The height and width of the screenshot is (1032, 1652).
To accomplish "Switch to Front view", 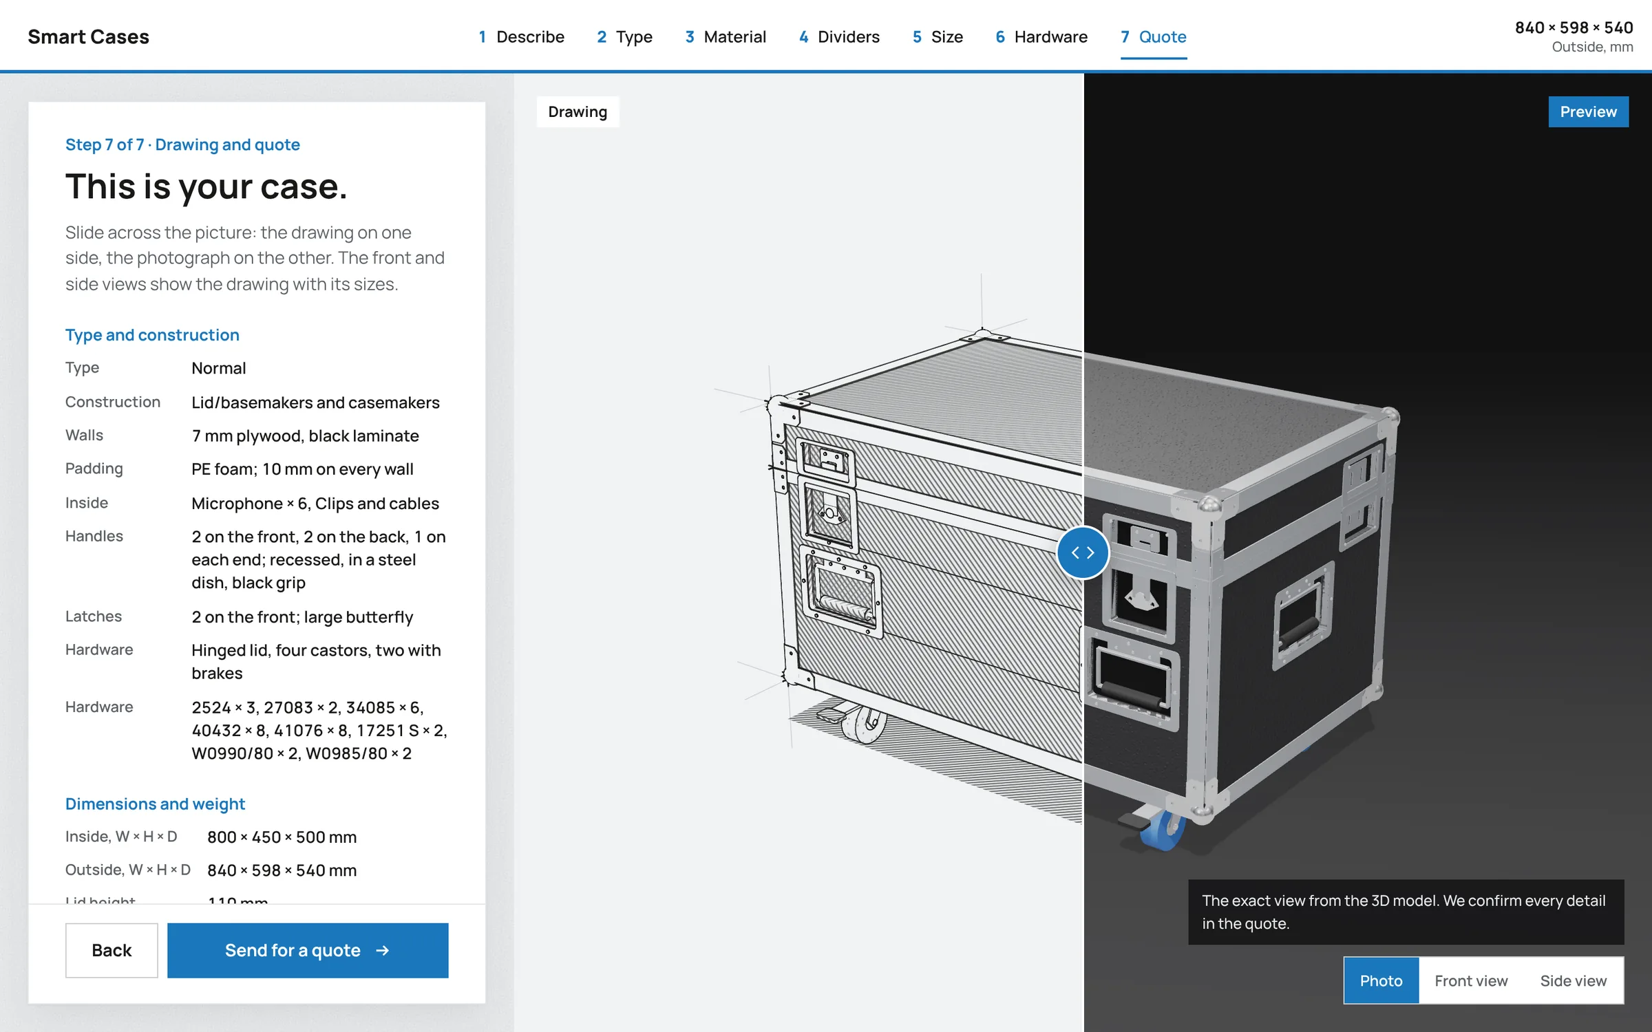I will pyautogui.click(x=1471, y=980).
